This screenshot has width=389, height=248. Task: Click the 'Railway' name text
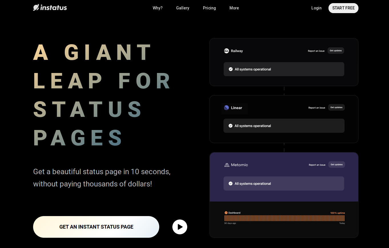tap(237, 51)
